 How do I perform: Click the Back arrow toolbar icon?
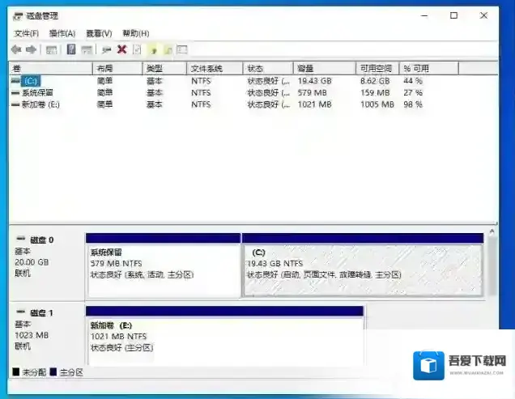(x=16, y=49)
